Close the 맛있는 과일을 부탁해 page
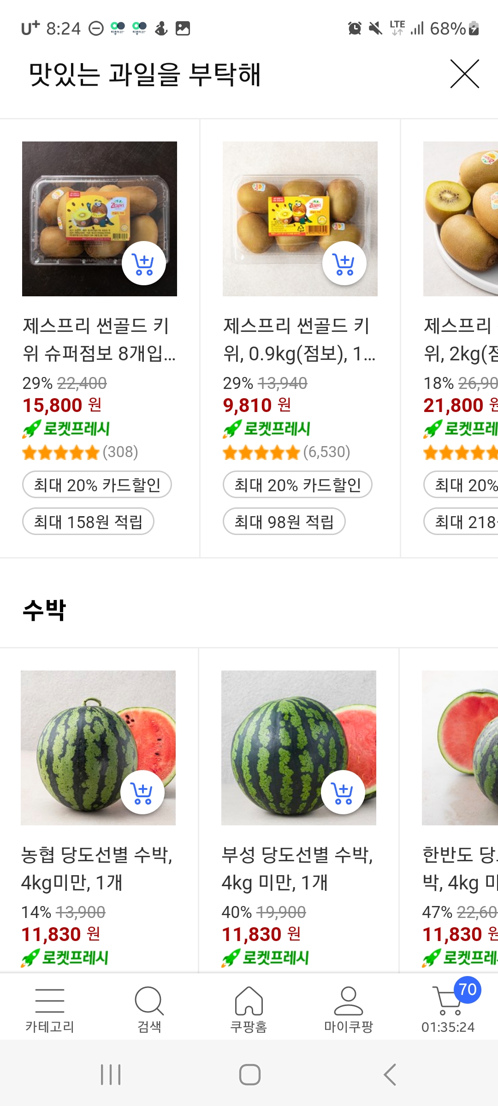 464,74
